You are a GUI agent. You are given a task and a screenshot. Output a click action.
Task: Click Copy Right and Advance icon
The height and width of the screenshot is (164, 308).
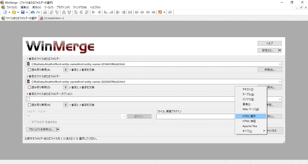[x=106, y=12]
